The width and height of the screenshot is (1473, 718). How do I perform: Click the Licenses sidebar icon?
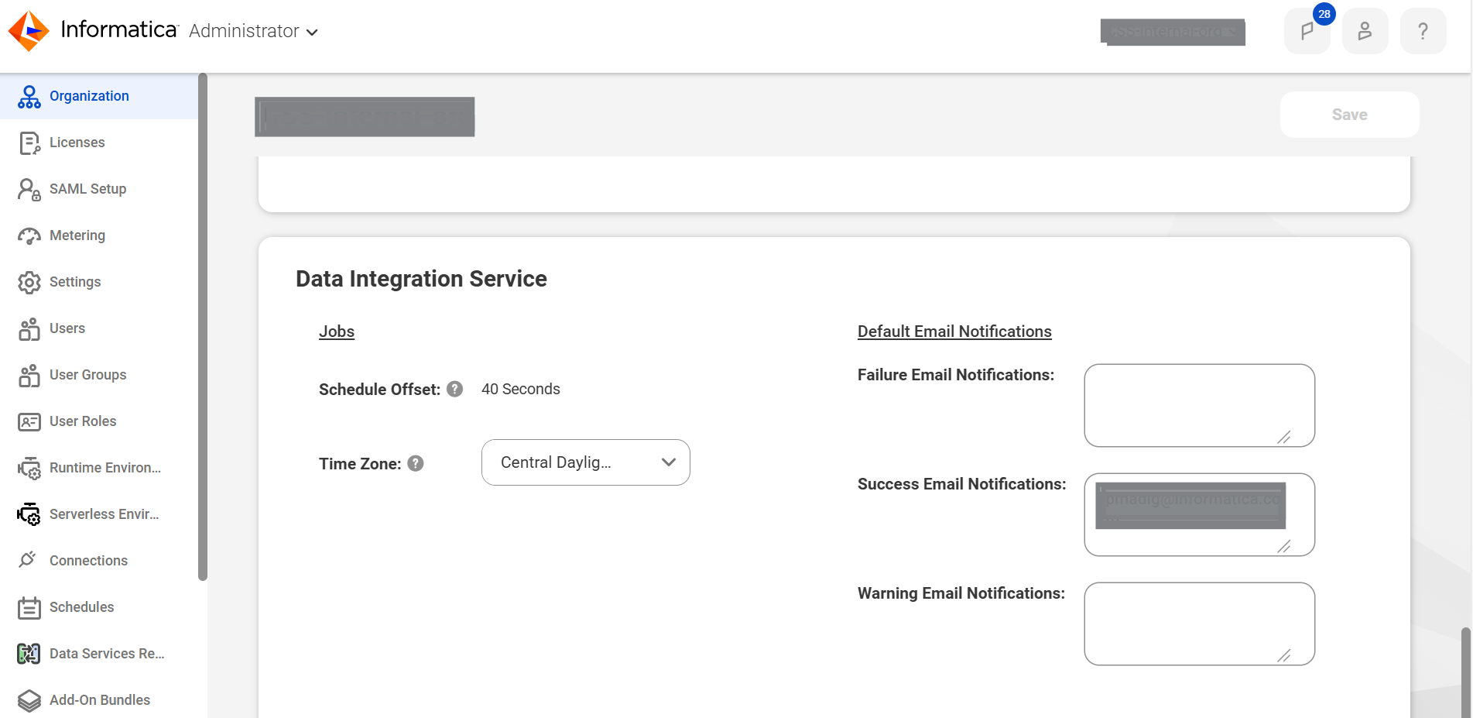pos(29,143)
